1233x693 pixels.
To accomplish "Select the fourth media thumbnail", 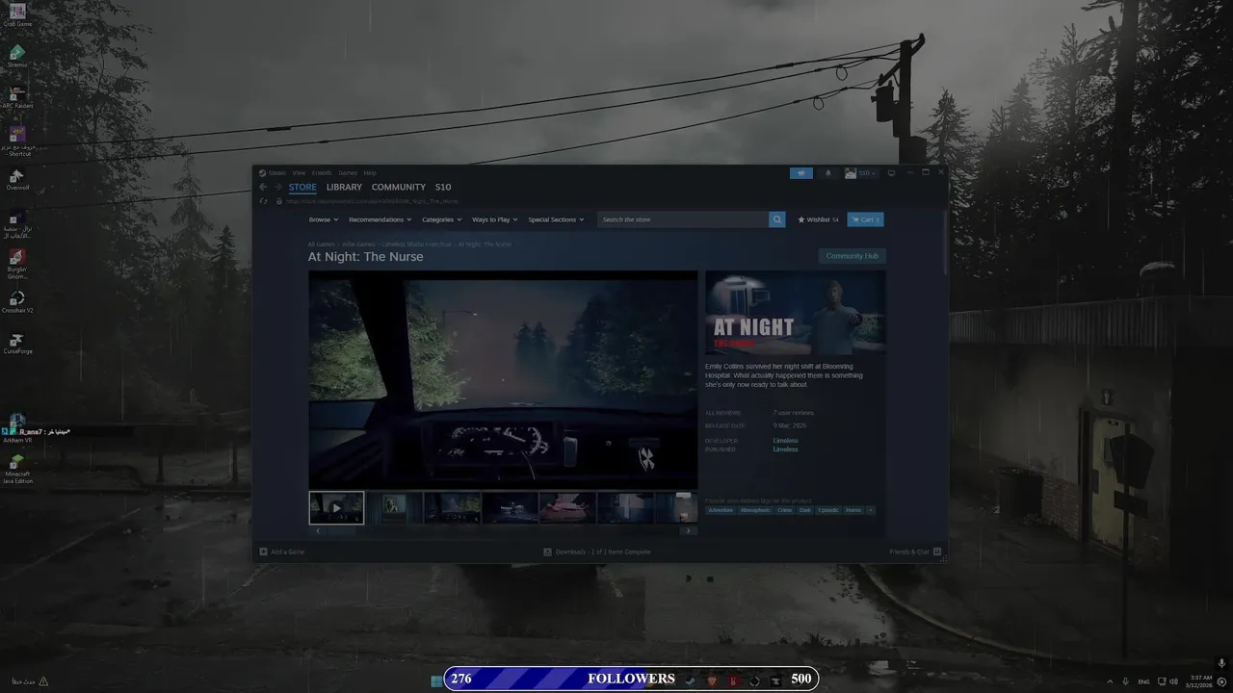I will [510, 507].
